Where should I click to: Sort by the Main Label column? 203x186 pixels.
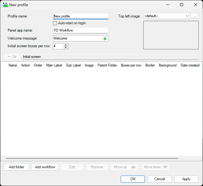54,65
